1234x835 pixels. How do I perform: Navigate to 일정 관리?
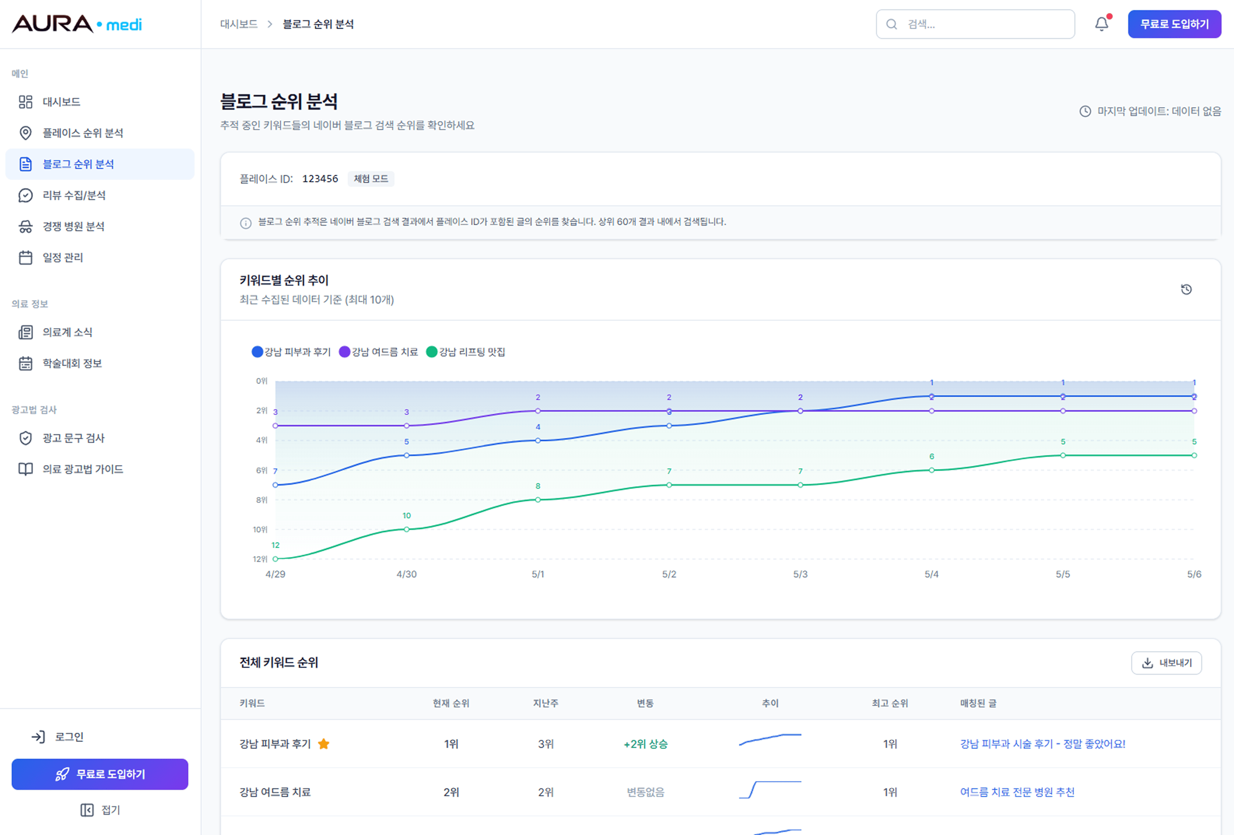(100, 258)
